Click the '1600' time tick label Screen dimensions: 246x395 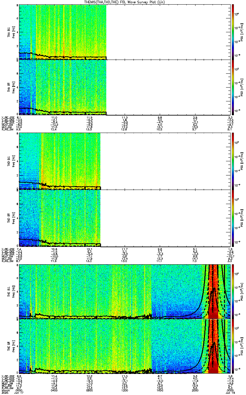(x=159, y=391)
